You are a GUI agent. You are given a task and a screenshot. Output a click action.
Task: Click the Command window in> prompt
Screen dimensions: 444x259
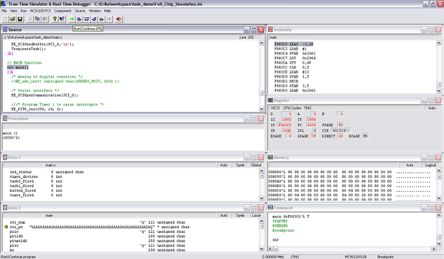pyautogui.click(x=275, y=240)
